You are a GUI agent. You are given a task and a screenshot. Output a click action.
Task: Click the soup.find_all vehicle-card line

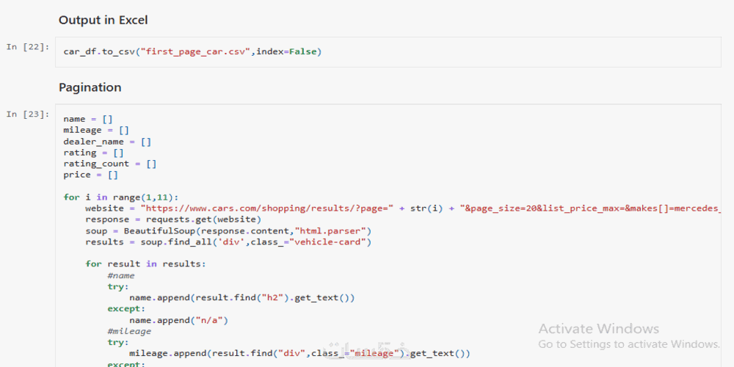click(x=228, y=241)
